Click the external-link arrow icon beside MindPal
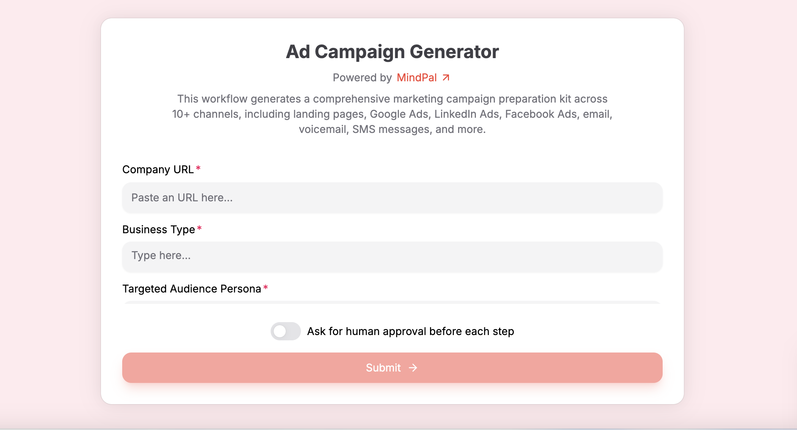 [x=446, y=77]
